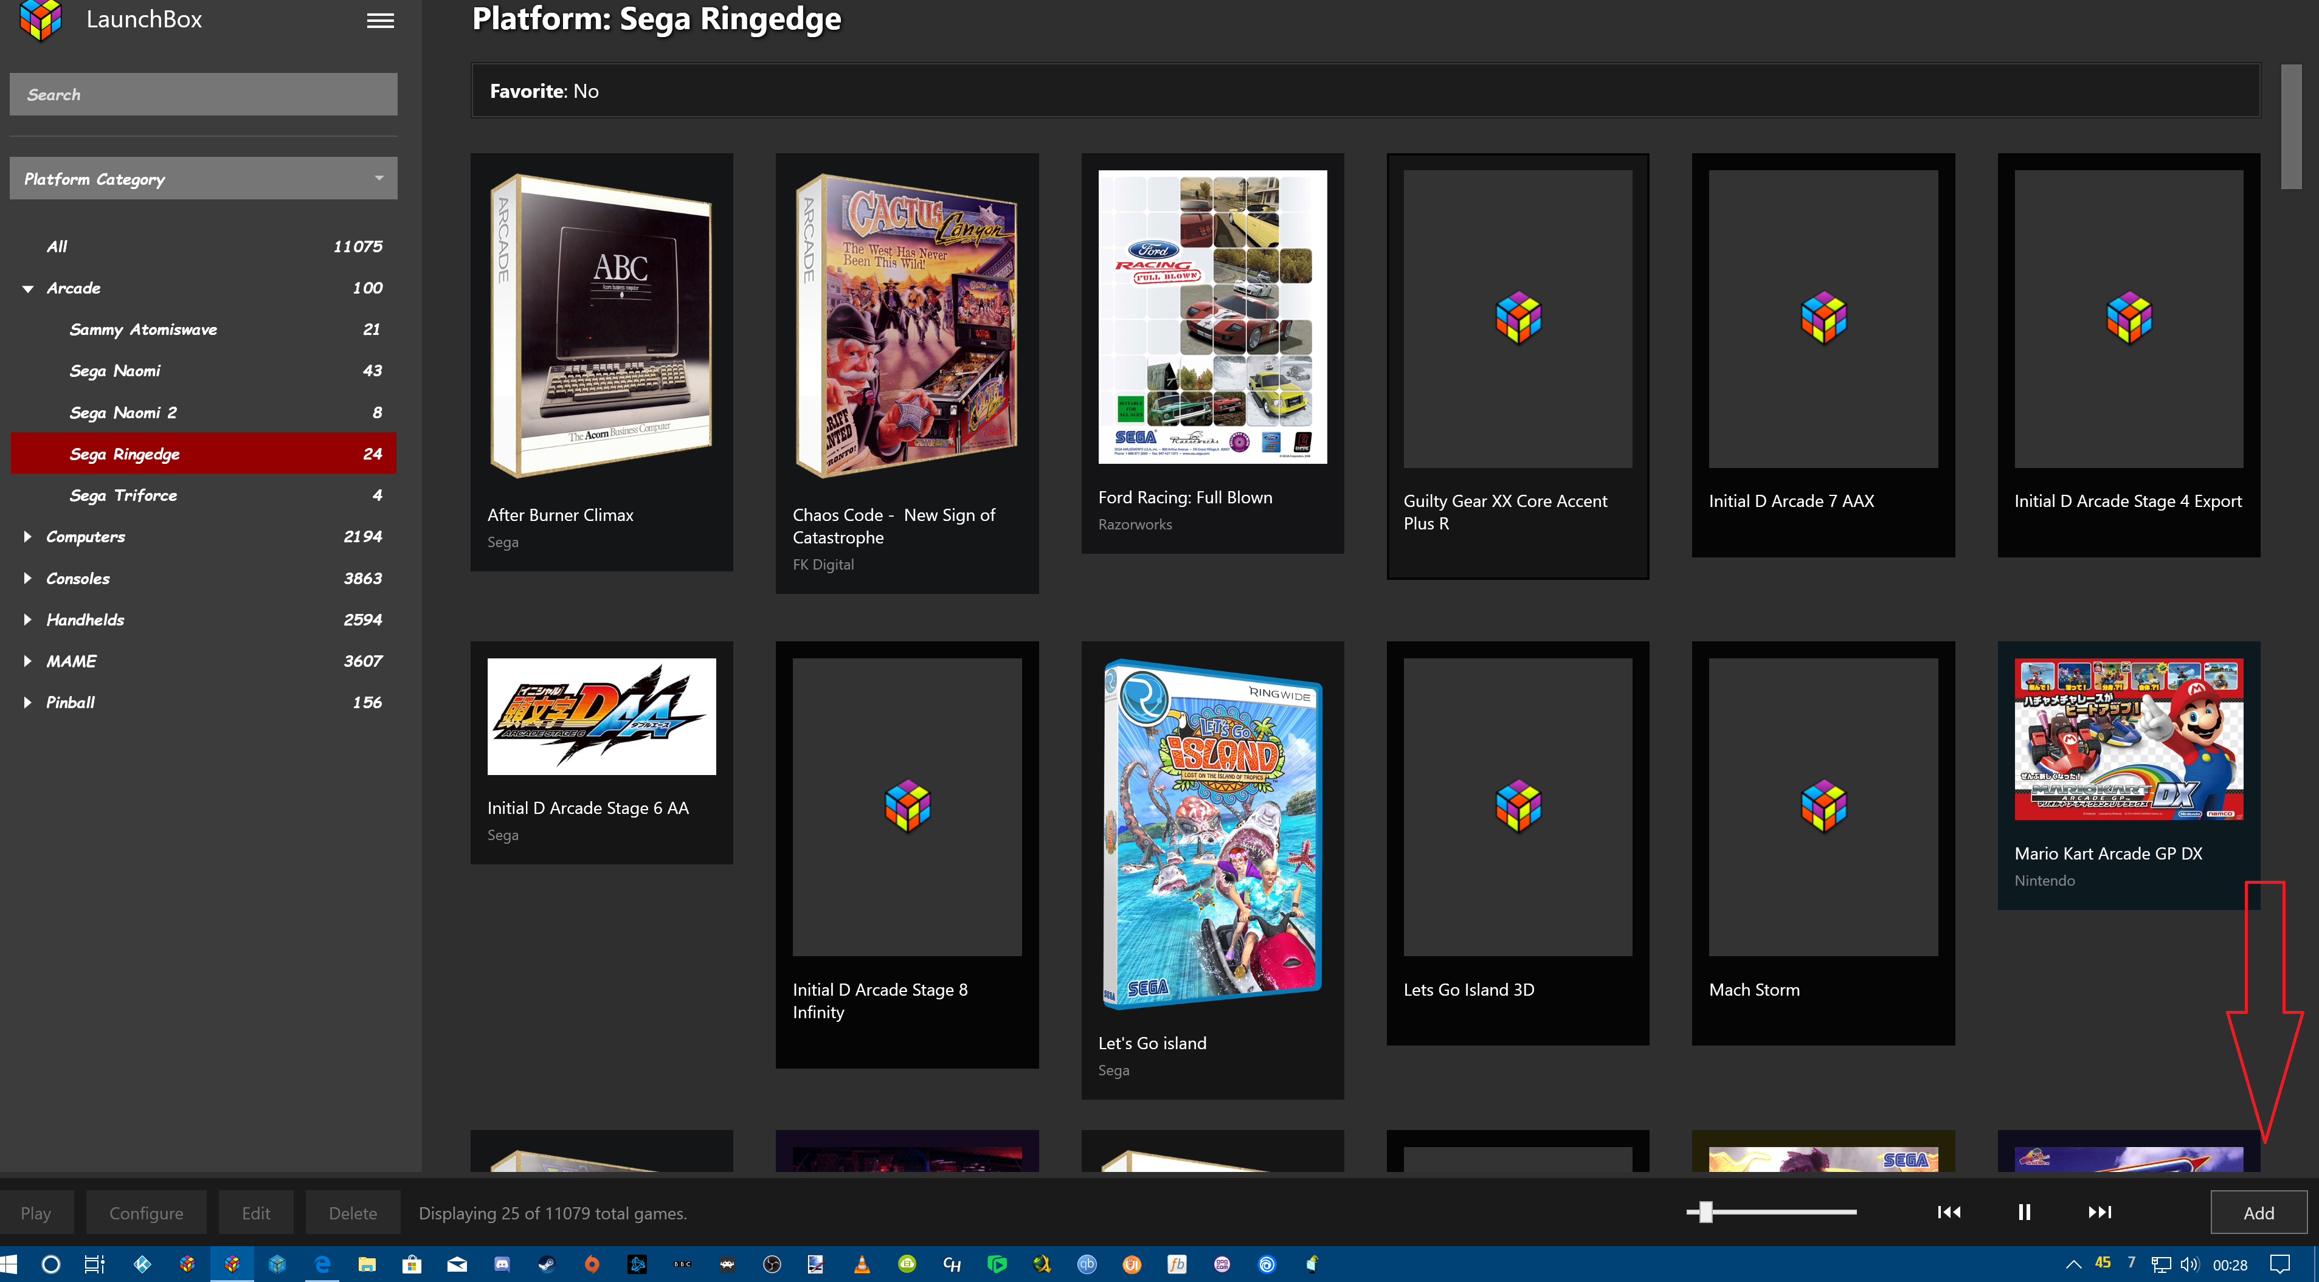Select the Sammy Atomiswave platform
2319x1282 pixels.
204,329
